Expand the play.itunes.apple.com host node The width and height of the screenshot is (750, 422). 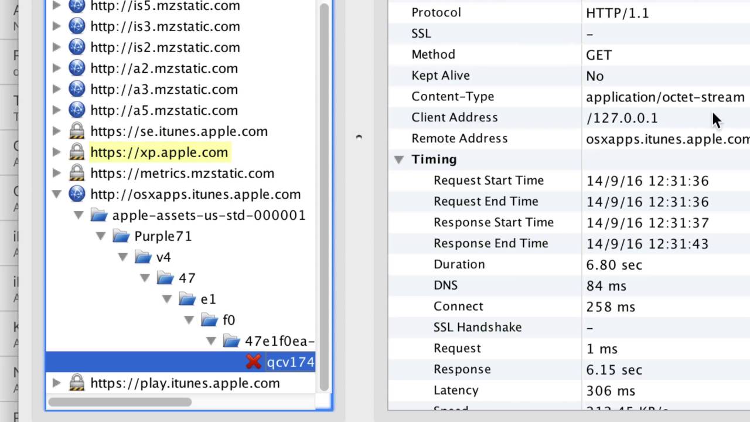(56, 383)
